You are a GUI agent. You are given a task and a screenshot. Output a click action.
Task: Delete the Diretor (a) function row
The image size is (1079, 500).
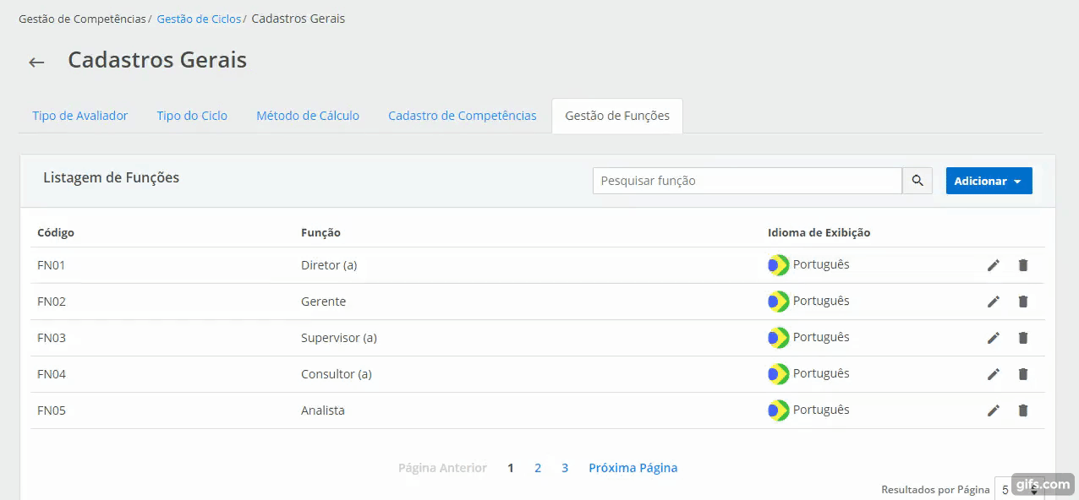pyautogui.click(x=1023, y=265)
